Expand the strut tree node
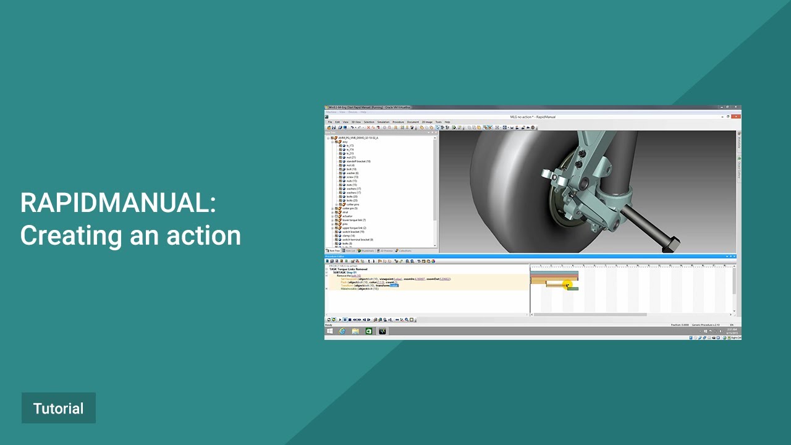 332,212
